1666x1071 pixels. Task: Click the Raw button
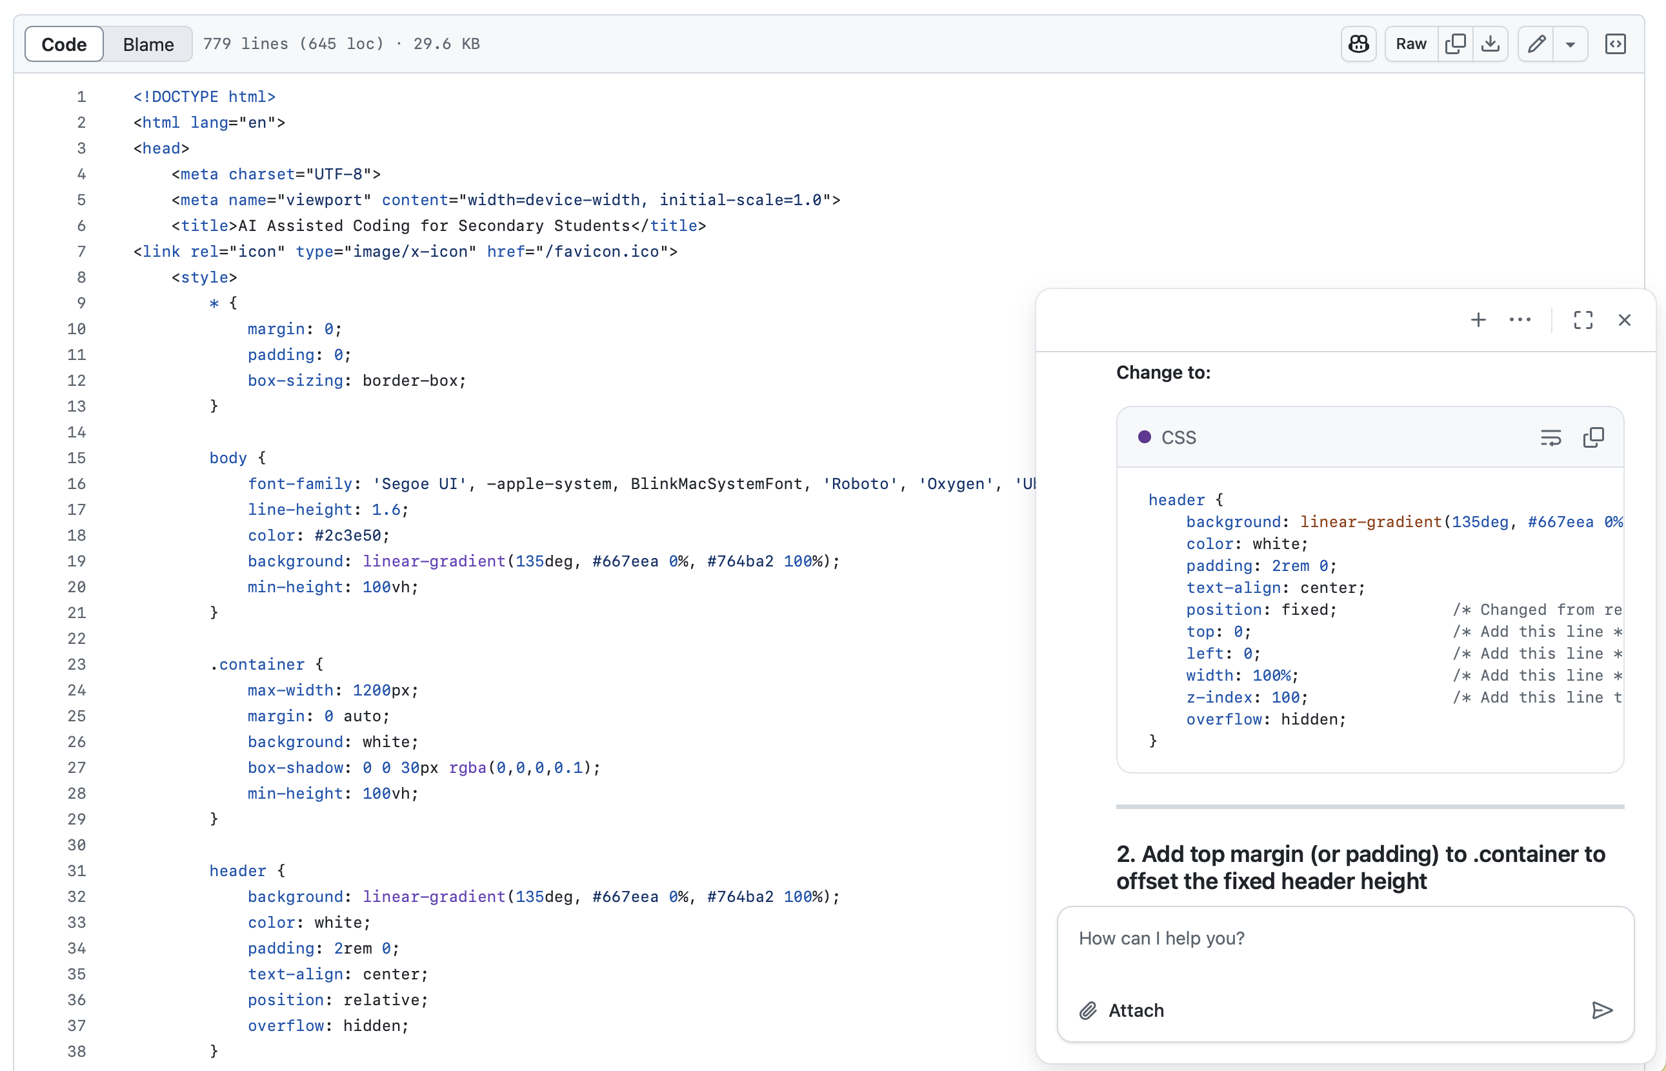click(1411, 44)
